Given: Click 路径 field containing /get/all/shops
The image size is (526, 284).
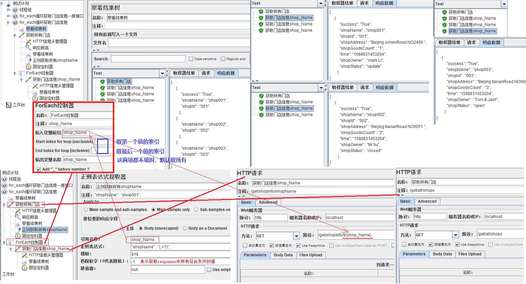Looking at the screenshot, I should click(x=500, y=234).
